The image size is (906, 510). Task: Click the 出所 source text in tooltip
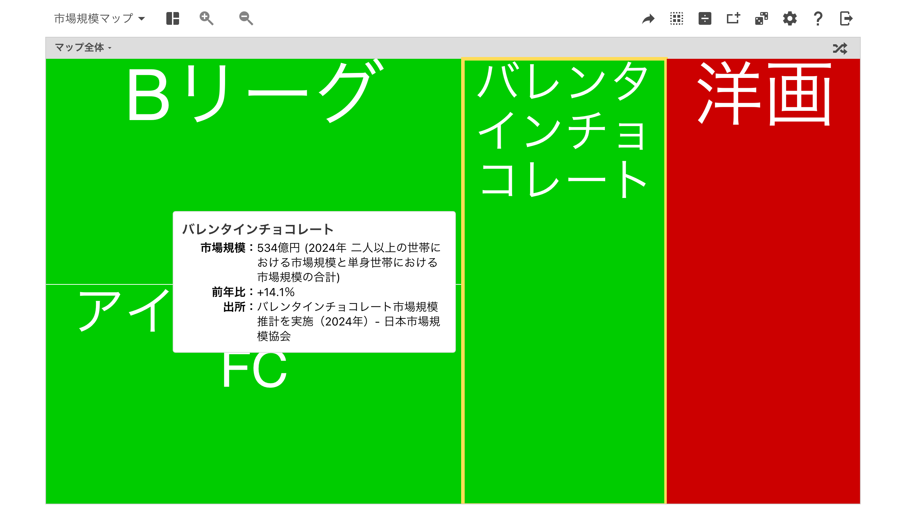[x=349, y=321]
